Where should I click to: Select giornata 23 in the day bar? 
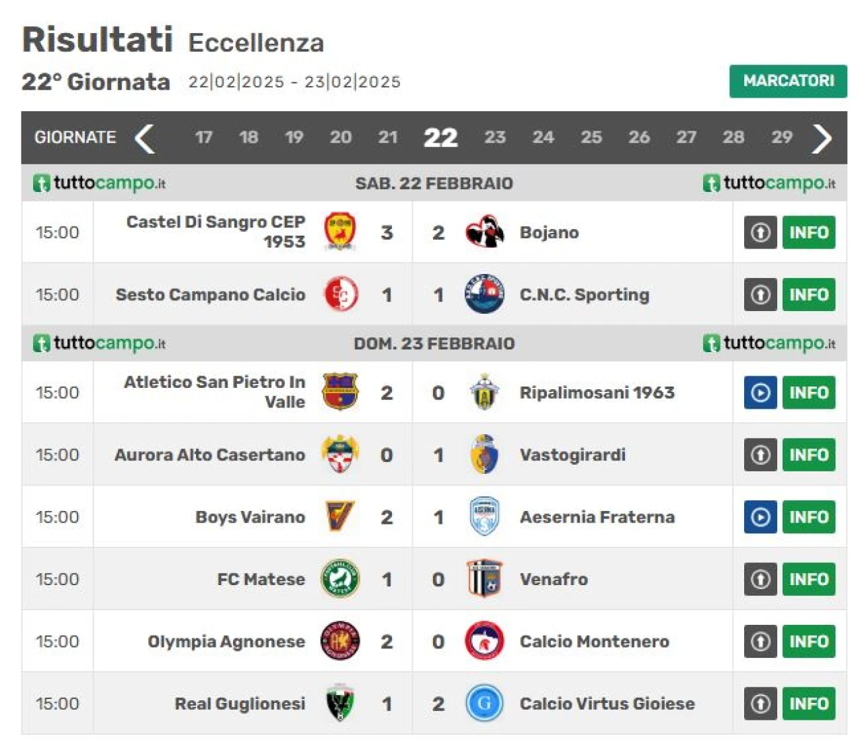pos(495,137)
